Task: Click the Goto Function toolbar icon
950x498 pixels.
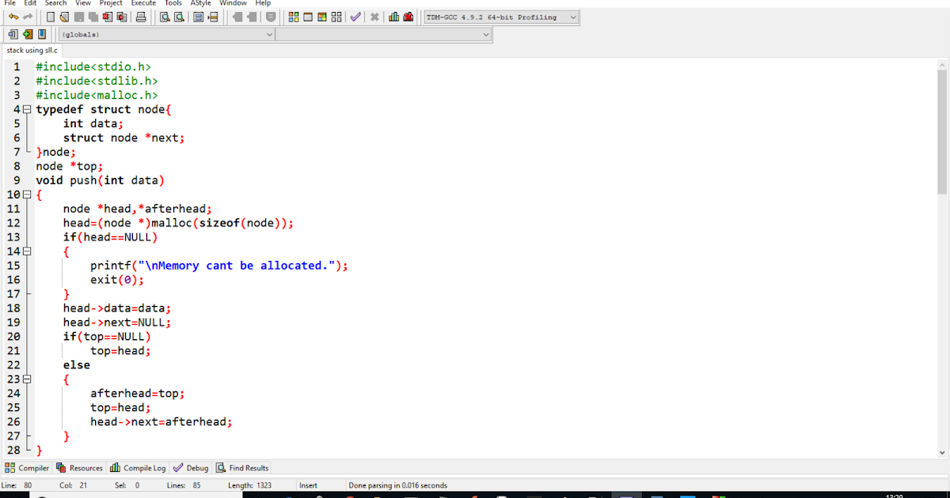Action: 198,17
